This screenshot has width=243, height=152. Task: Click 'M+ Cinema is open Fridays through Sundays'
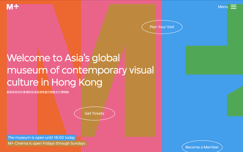pos(47,143)
